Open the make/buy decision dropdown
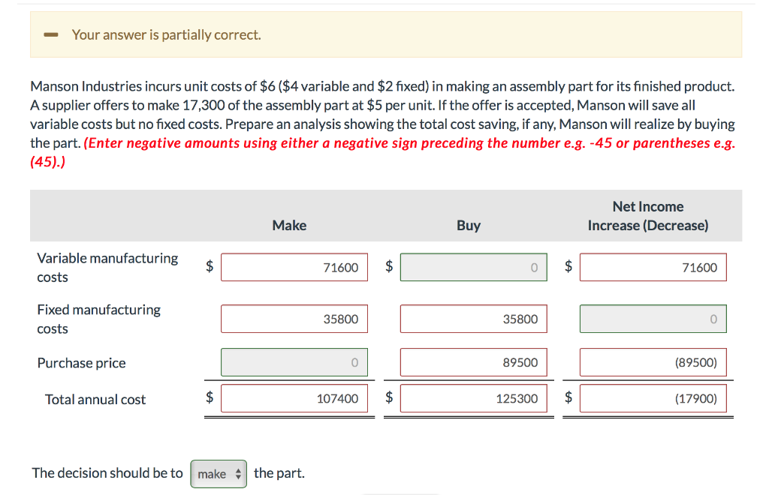Viewport: 769px width, 495px height. pyautogui.click(x=219, y=472)
